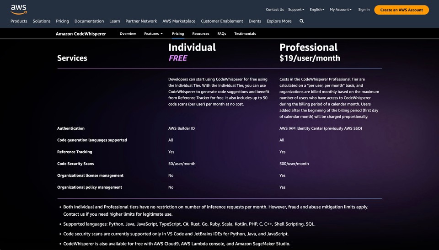
Task: Click Code generation languages supported label
Action: [92, 140]
